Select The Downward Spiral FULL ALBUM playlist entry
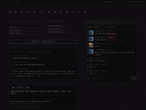This screenshot has height=110, width=146. (x=31, y=102)
